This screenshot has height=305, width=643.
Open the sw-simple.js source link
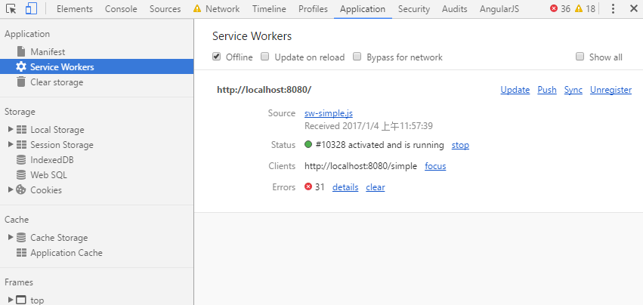pos(329,113)
